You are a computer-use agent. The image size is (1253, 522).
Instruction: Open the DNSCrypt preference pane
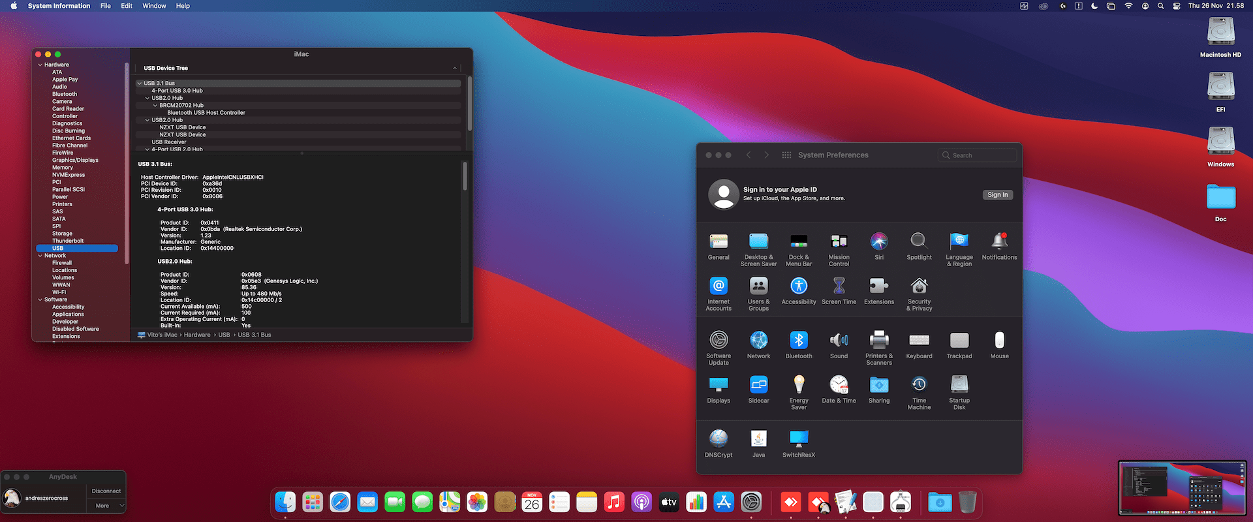pos(719,438)
